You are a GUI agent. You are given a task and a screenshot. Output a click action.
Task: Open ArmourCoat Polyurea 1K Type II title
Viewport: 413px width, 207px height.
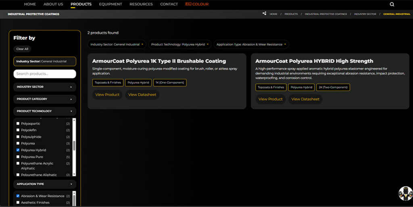pyautogui.click(x=159, y=61)
